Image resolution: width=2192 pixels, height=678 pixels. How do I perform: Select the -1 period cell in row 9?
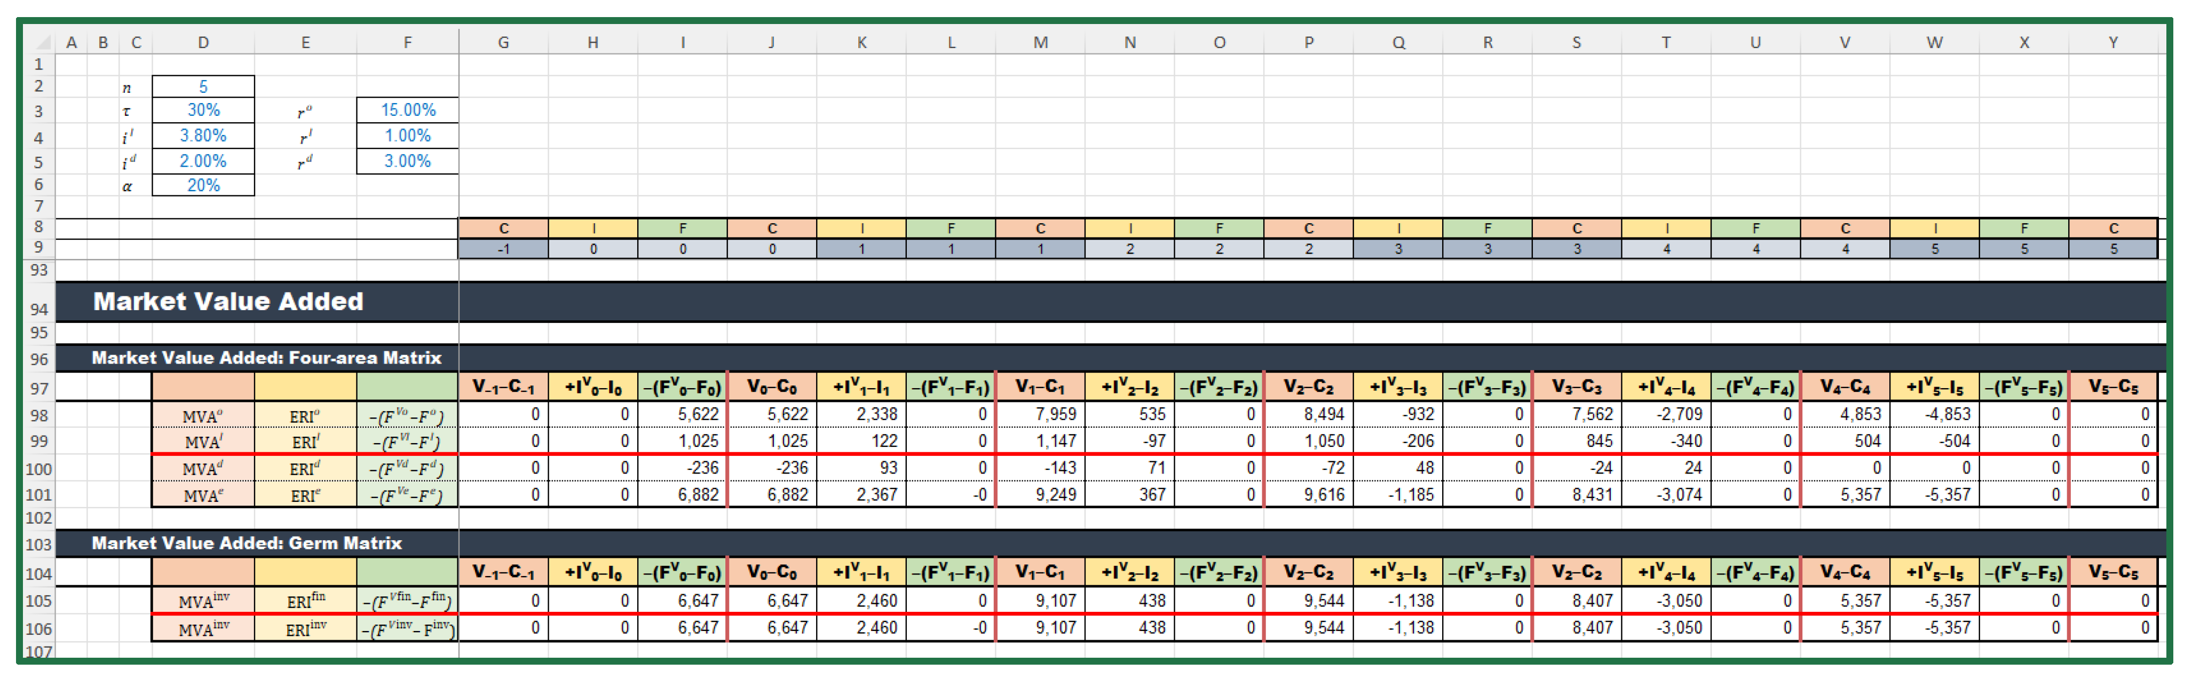pos(503,249)
